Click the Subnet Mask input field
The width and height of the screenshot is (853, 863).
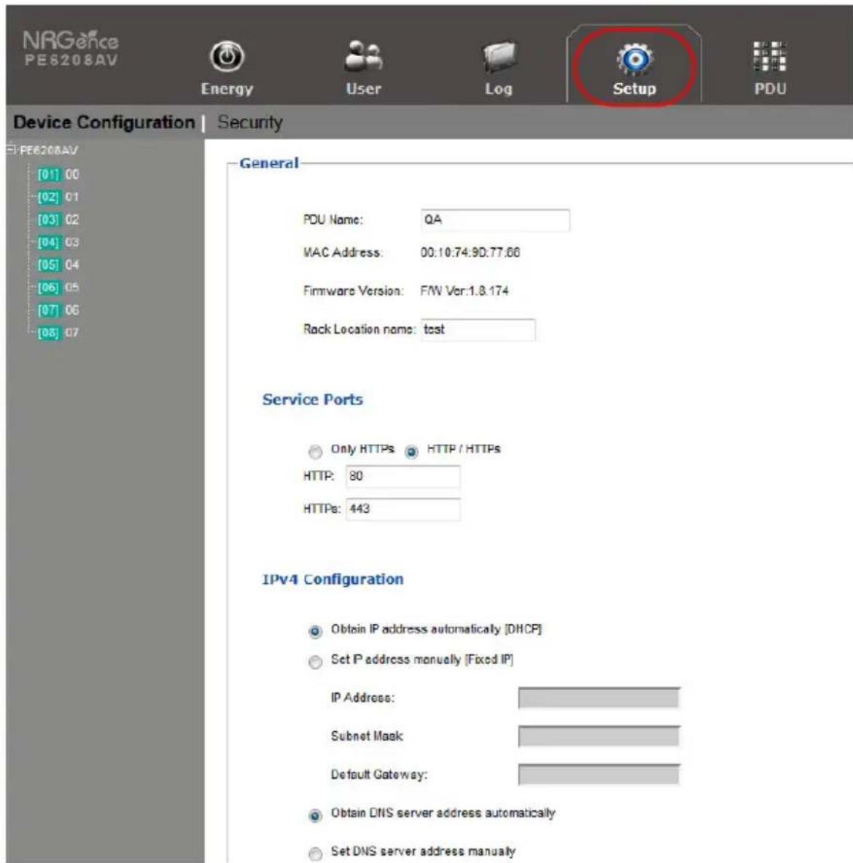click(x=599, y=736)
